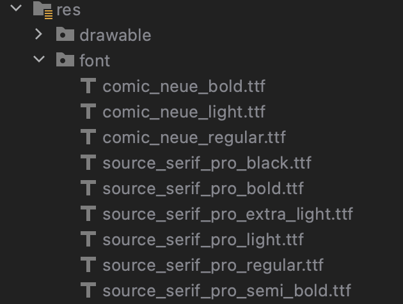Click font icon of source_serif_pro_black.ttf
The height and width of the screenshot is (304, 403).
click(x=88, y=162)
